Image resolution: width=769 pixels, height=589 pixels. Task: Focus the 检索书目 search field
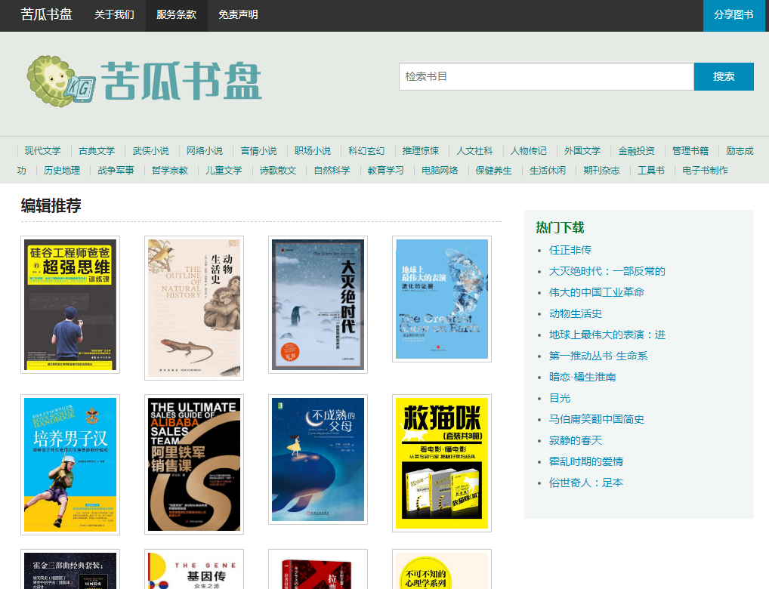[x=545, y=76]
